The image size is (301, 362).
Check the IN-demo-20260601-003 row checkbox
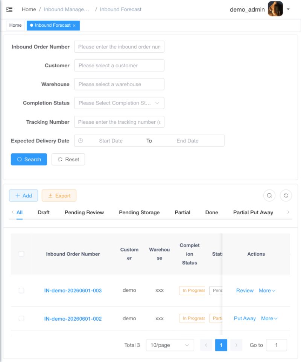(x=21, y=291)
